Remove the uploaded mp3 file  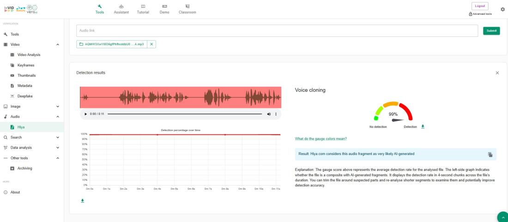tap(152, 44)
